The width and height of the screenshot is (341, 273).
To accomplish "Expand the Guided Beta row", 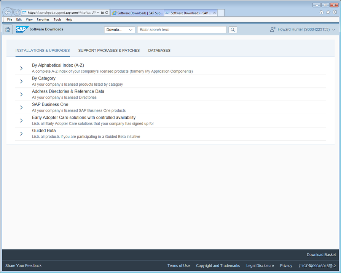I will coord(21,134).
